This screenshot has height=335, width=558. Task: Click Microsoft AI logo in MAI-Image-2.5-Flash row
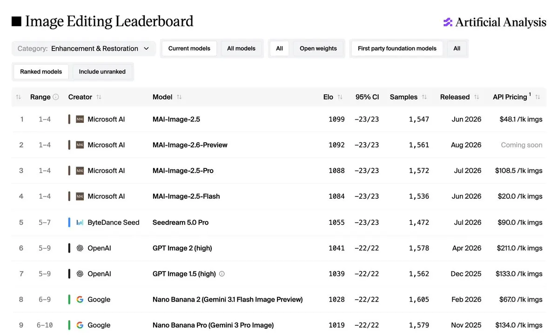pyautogui.click(x=80, y=196)
